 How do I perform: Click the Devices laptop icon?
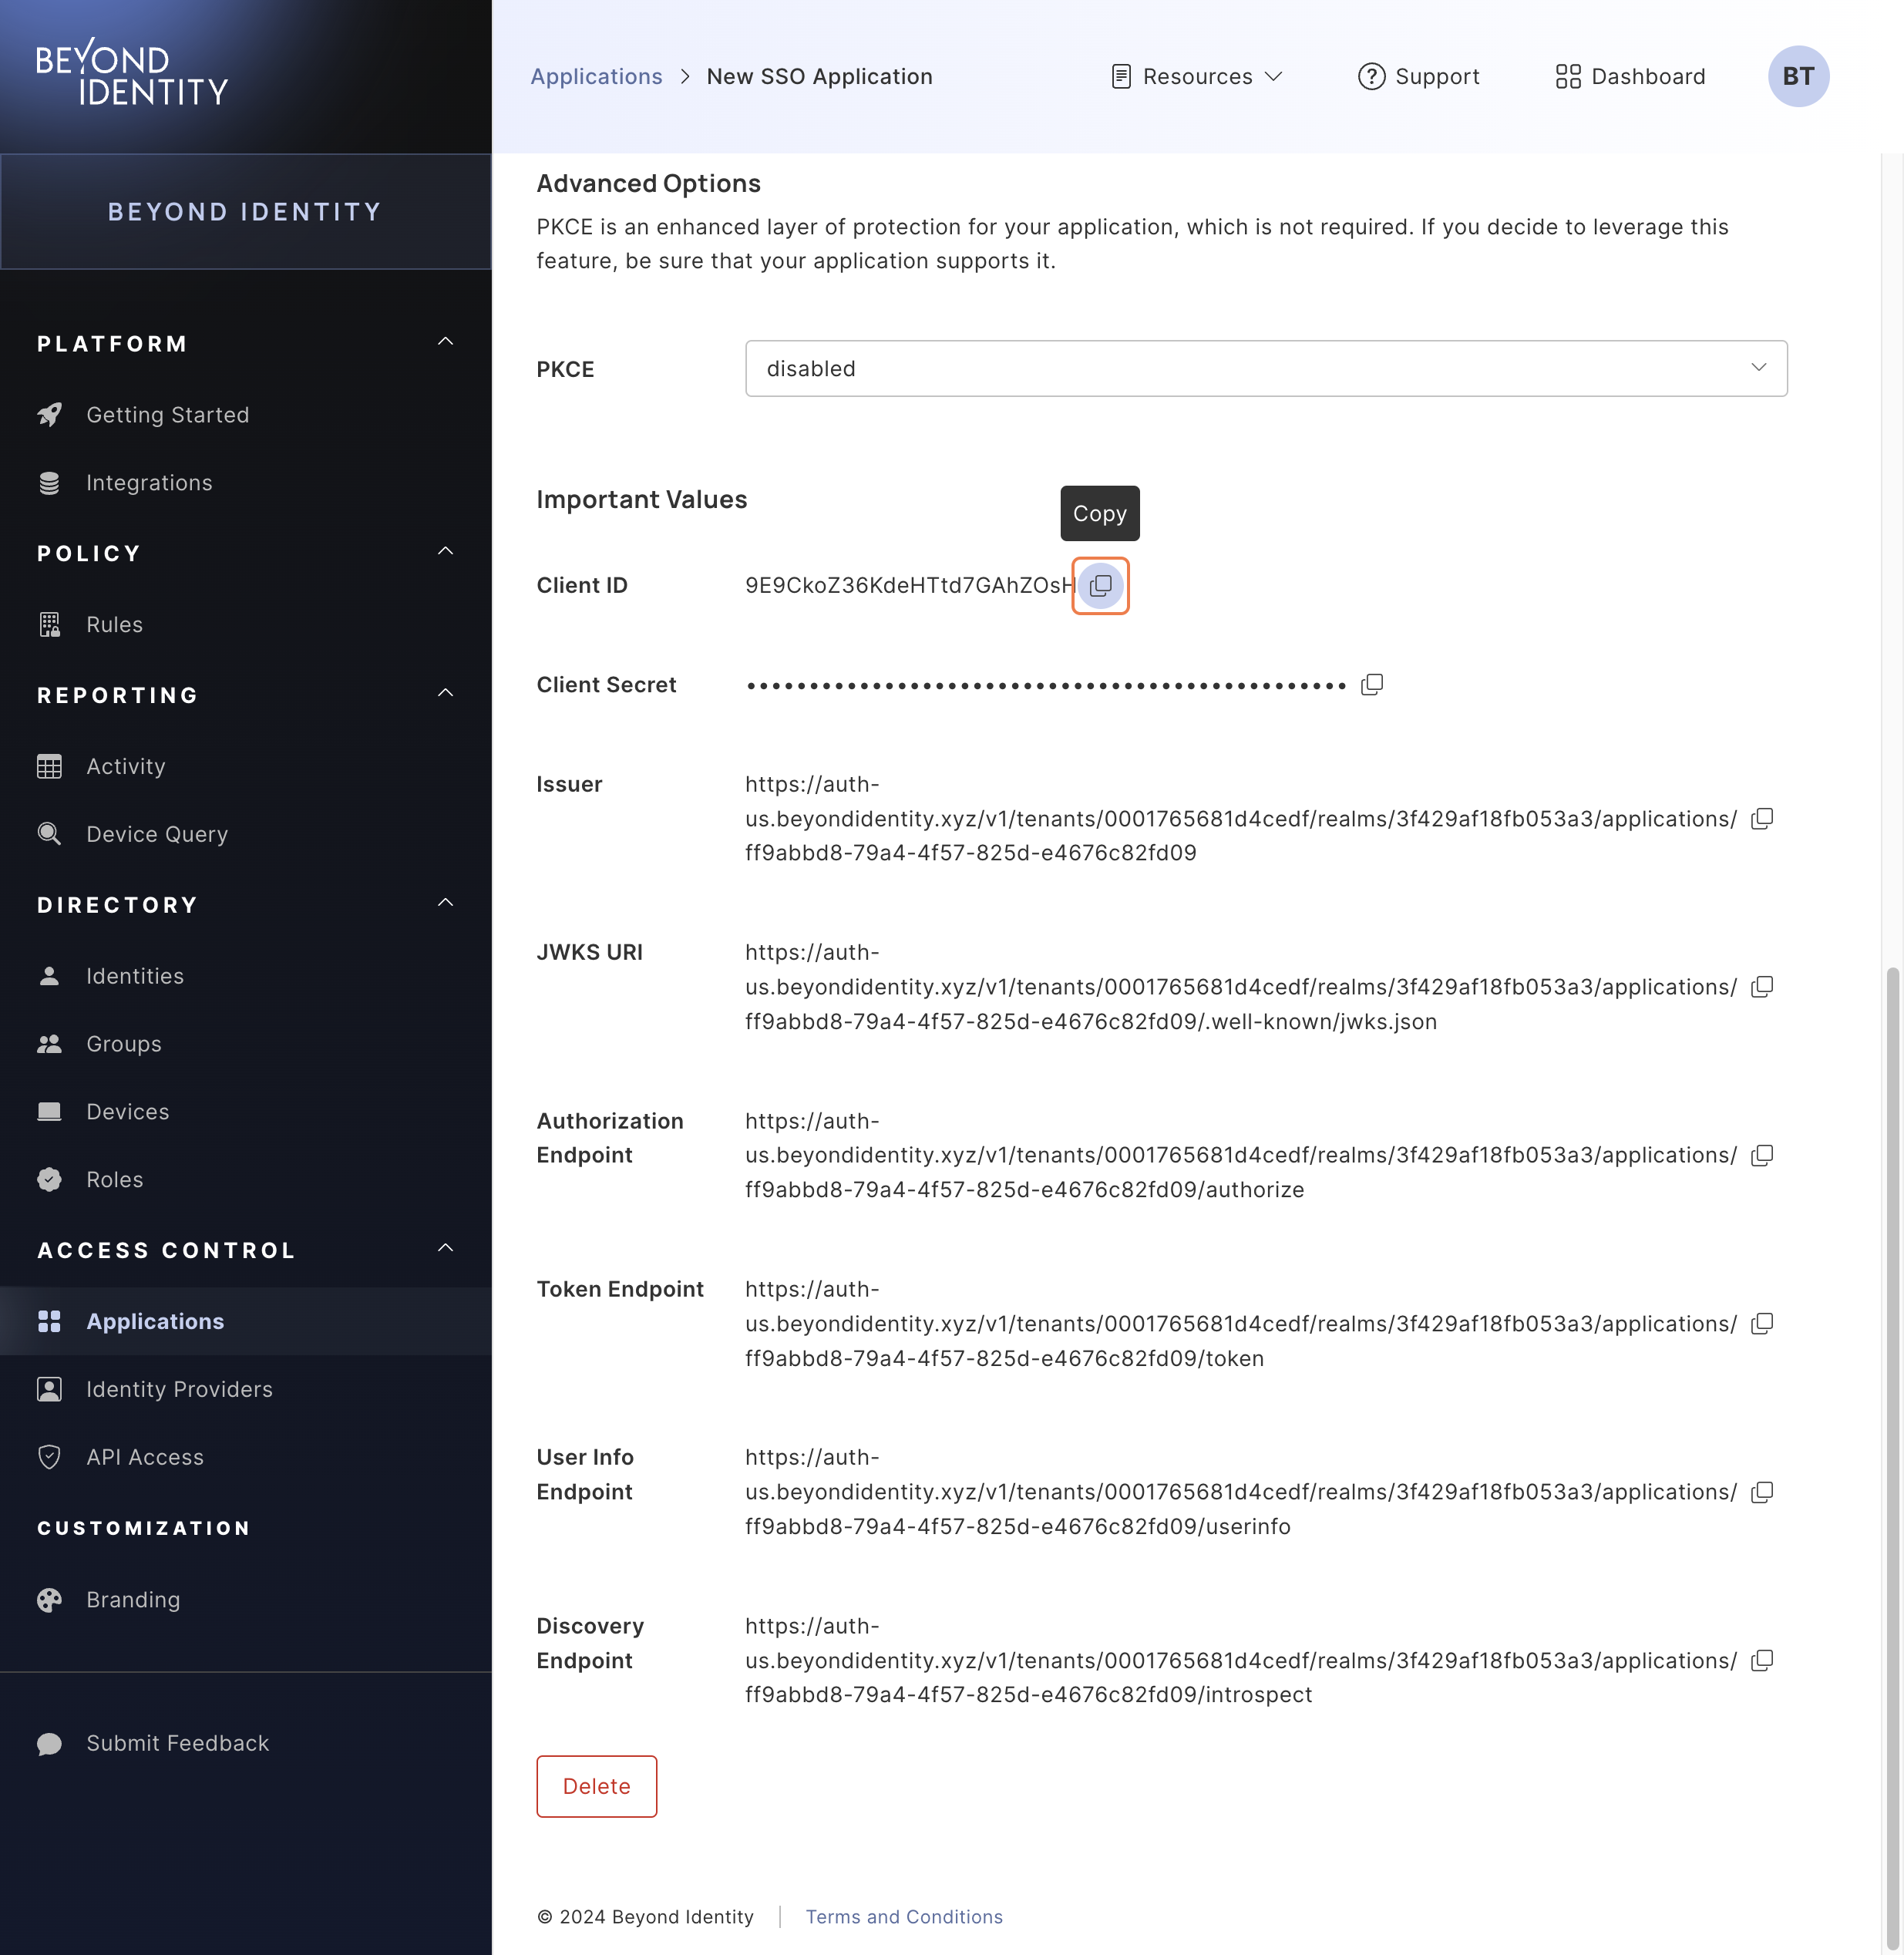pos(49,1111)
